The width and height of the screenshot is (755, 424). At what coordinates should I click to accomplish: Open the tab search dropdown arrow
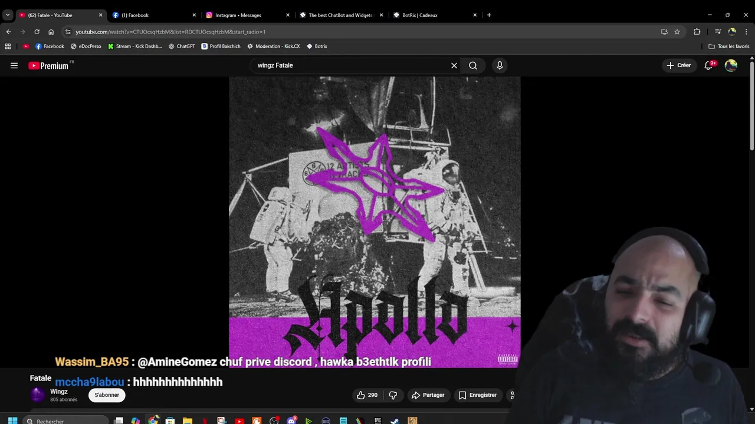(x=8, y=15)
